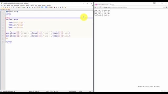The height and width of the screenshot is (94, 168).
Task: Click the Copy toolbar icon
Action: coord(18,7)
